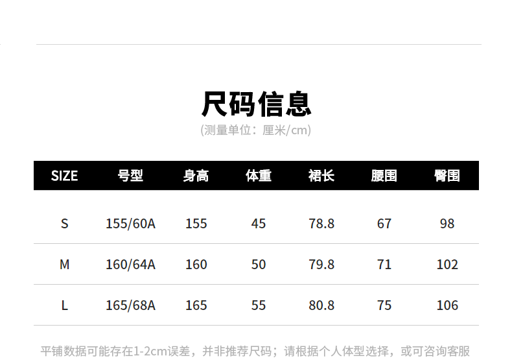Select the 臀围 column header

click(x=447, y=176)
